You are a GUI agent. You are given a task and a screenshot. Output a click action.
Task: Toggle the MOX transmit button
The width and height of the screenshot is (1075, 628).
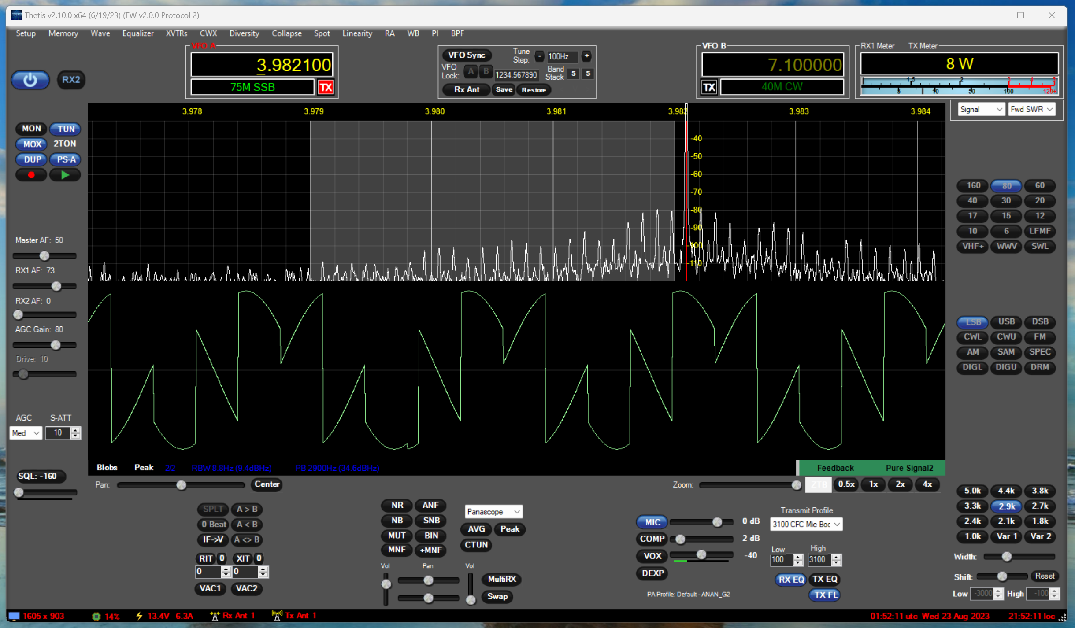point(32,144)
